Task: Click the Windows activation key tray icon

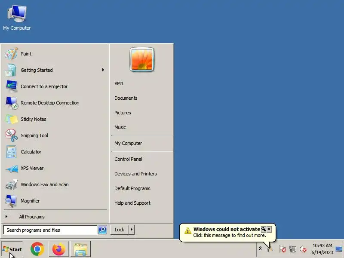Action: pos(270,249)
